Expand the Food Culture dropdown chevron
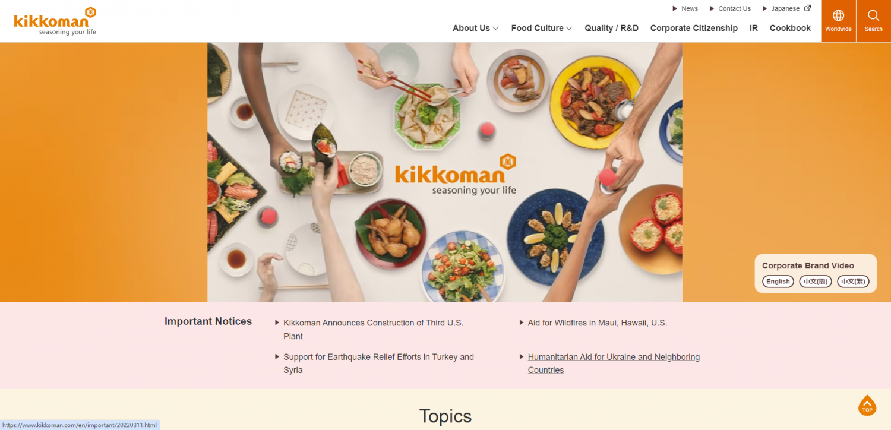 (x=569, y=28)
